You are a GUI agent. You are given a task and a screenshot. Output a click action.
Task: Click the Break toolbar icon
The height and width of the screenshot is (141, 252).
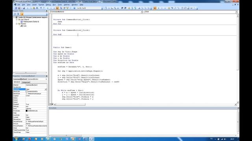[51, 8]
